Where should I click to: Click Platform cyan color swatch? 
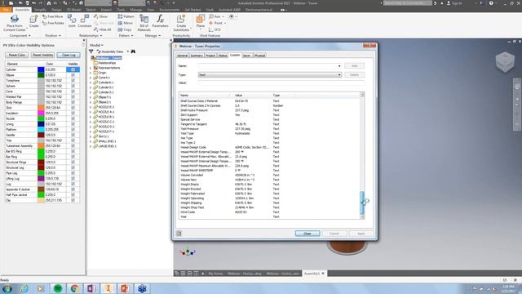click(x=41, y=129)
